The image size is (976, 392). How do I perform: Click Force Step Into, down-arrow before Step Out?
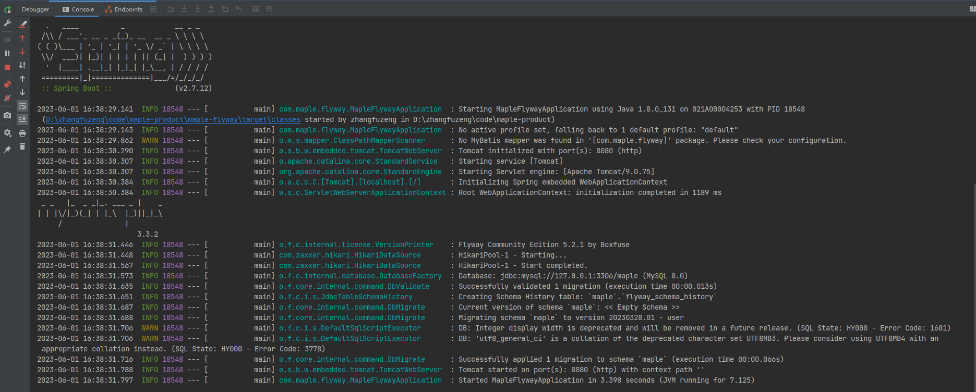[x=198, y=9]
